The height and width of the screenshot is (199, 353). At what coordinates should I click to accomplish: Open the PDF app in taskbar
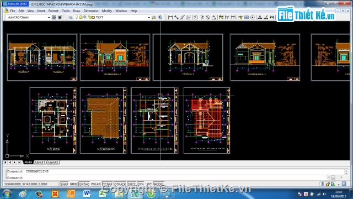coord(71,193)
